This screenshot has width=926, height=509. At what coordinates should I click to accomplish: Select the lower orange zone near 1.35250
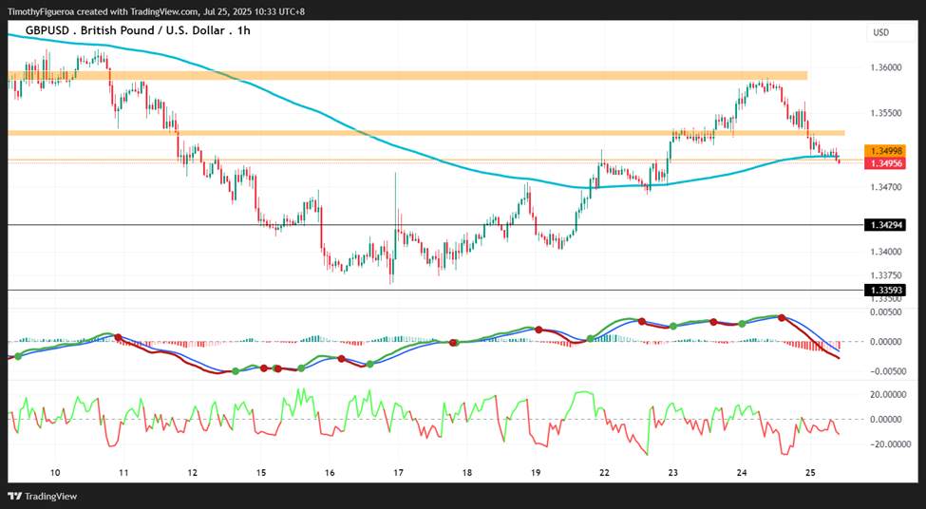[425, 134]
